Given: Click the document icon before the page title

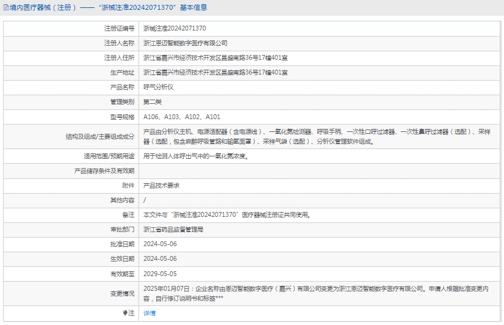Looking at the screenshot, I should (x=5, y=8).
